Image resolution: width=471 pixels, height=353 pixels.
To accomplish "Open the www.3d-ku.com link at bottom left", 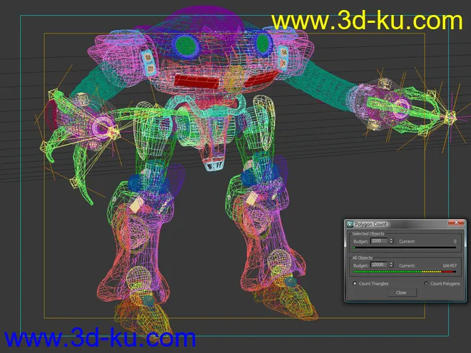I will point(100,337).
